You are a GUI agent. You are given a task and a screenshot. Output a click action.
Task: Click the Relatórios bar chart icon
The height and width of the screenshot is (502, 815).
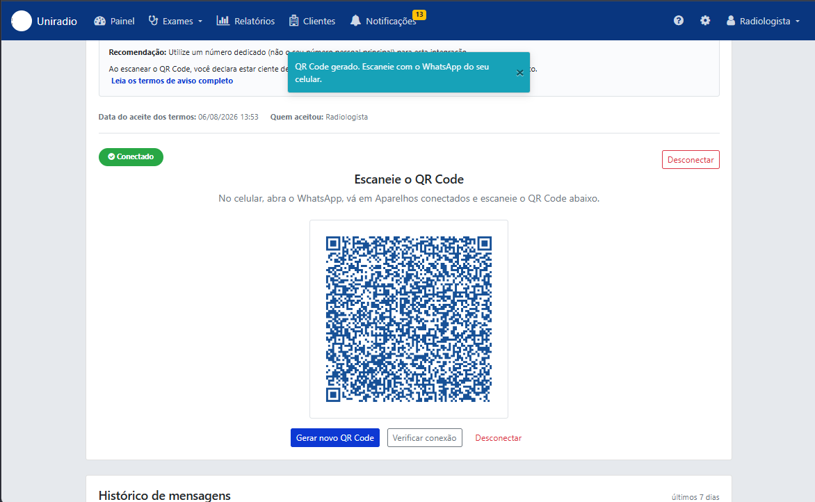223,20
